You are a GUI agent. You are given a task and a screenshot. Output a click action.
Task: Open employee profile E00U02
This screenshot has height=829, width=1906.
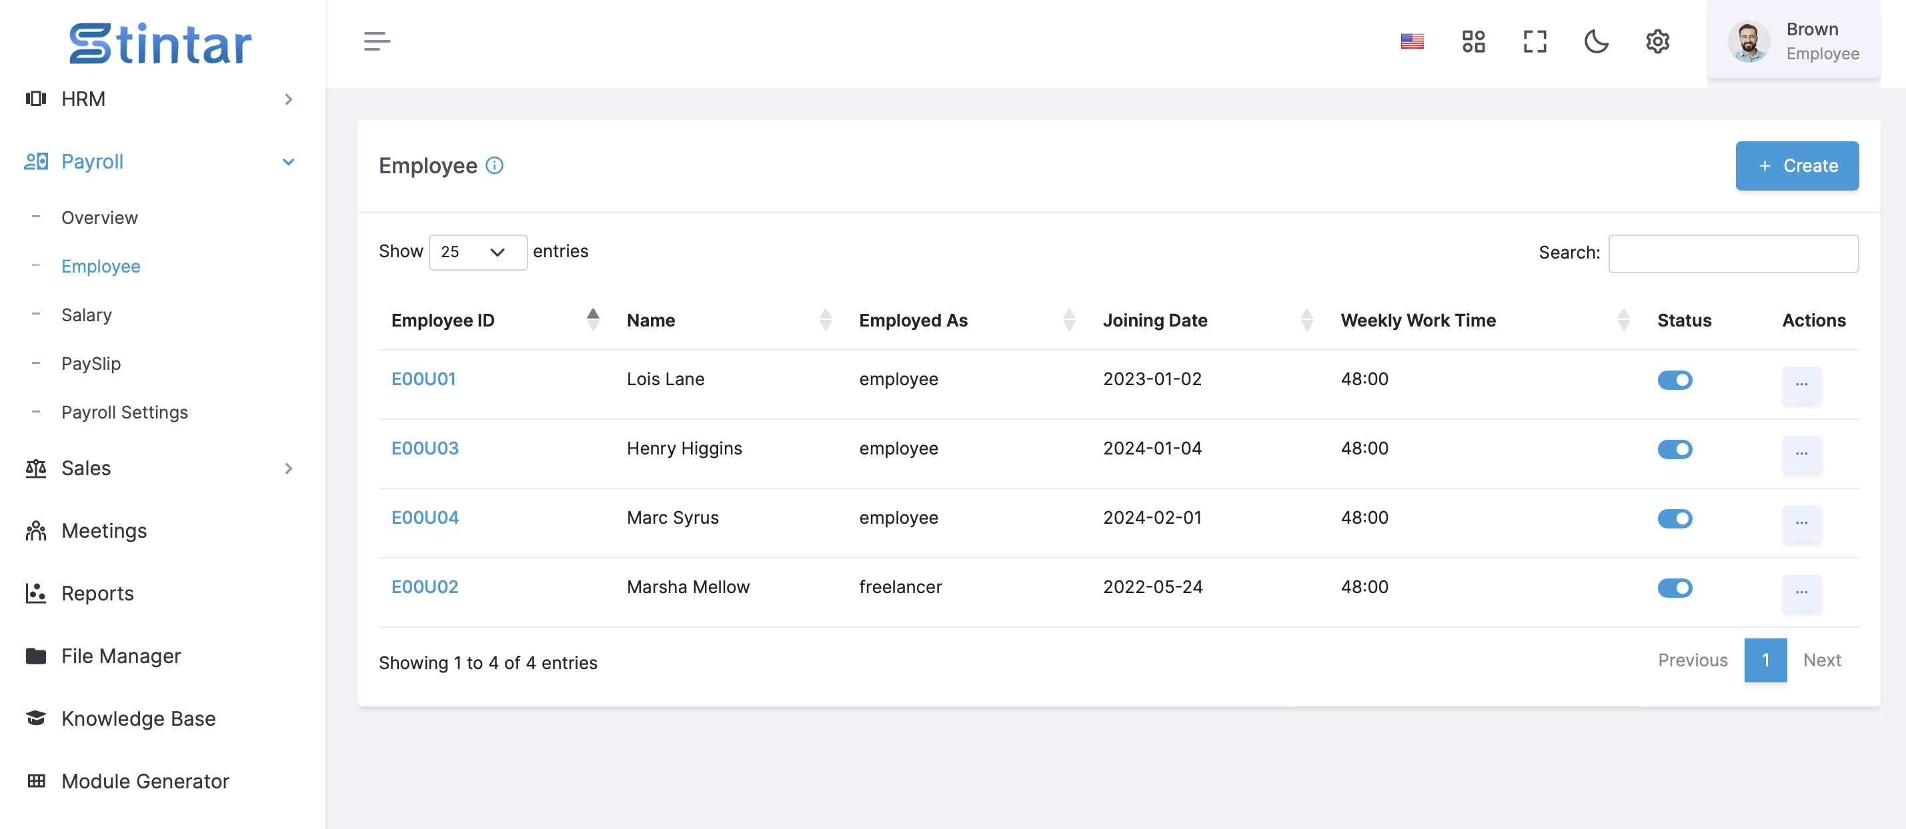(x=424, y=586)
